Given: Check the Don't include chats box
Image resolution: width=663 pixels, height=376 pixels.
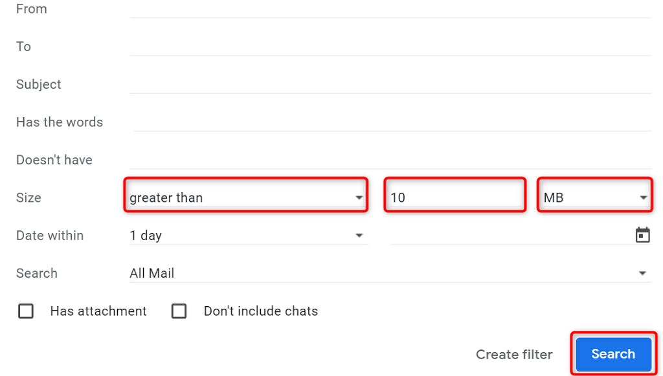Looking at the screenshot, I should pyautogui.click(x=179, y=311).
